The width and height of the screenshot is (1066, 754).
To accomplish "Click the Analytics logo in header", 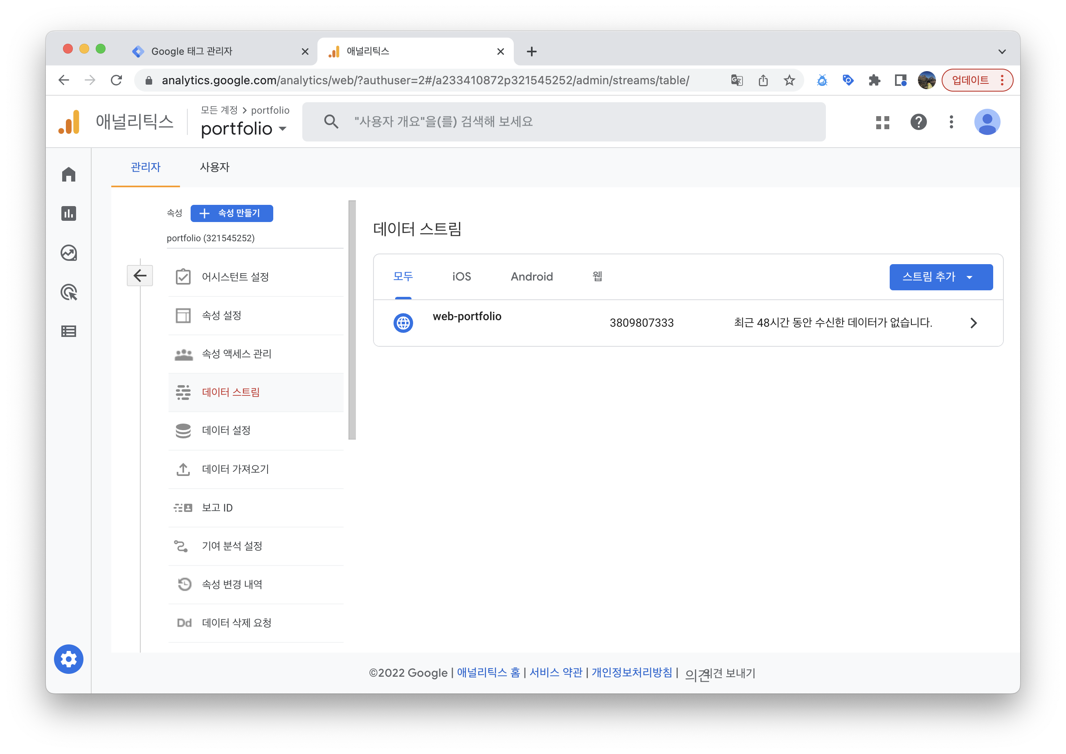I will tap(69, 121).
